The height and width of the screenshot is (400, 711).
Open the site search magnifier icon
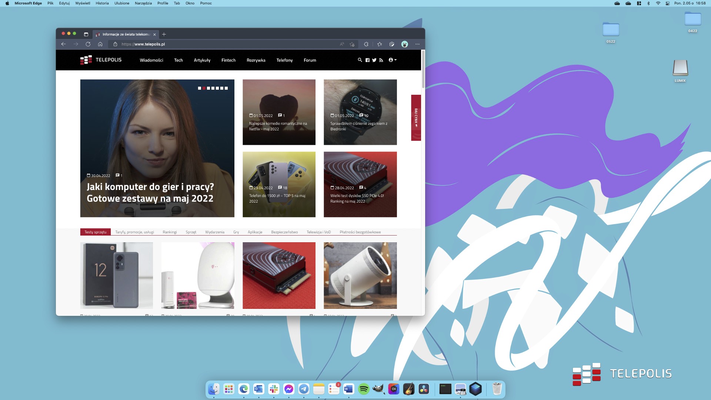click(x=360, y=60)
